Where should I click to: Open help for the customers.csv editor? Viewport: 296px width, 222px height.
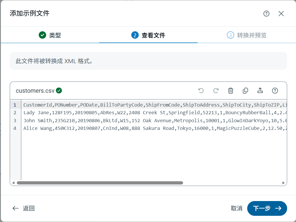click(275, 91)
